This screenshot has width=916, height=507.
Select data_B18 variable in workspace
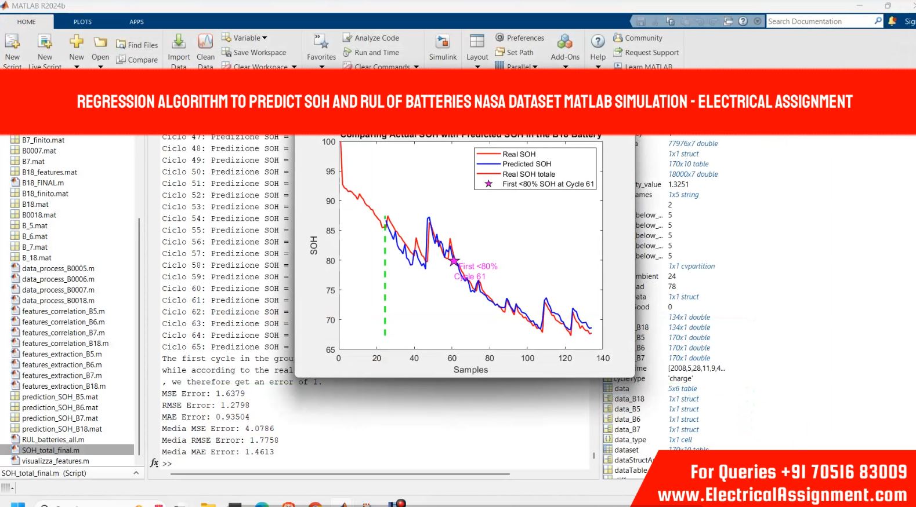click(629, 399)
